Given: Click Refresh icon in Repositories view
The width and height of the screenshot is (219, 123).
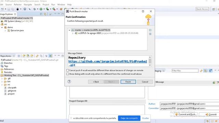Looking at the screenshot, I should 37,56.
